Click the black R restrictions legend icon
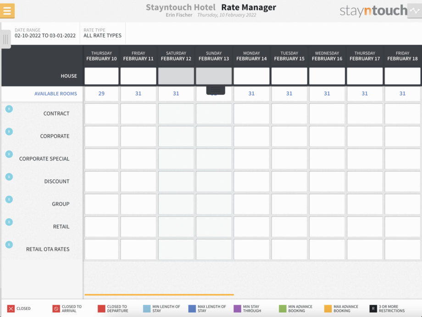The image size is (422, 317). point(373,309)
